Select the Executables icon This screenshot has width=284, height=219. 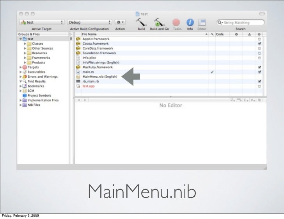click(x=25, y=72)
